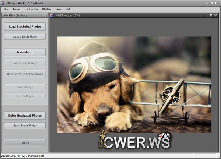Click the Photomatix Pro app icon in title bar
Viewport: 221px width, 159px height.
click(3, 3)
